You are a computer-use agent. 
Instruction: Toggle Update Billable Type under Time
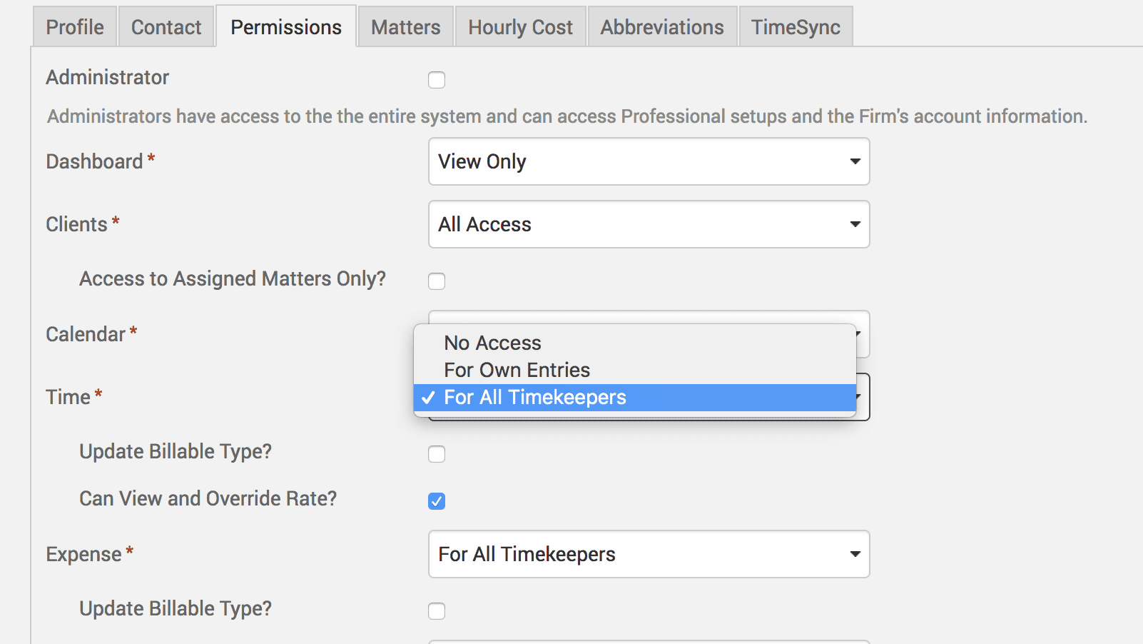tap(437, 454)
